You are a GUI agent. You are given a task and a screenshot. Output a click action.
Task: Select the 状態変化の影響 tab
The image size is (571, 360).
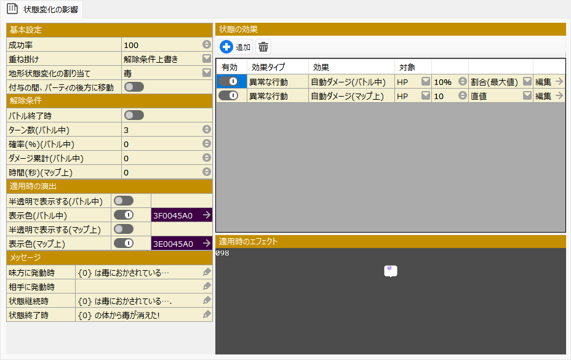(42, 9)
